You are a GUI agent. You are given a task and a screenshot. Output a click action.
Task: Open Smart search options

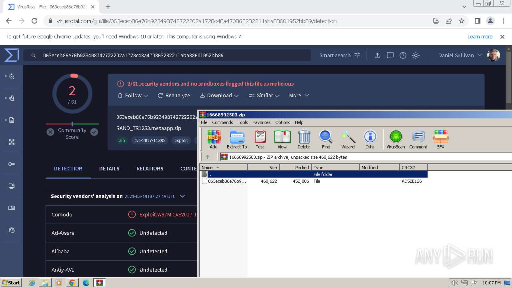pos(340,55)
